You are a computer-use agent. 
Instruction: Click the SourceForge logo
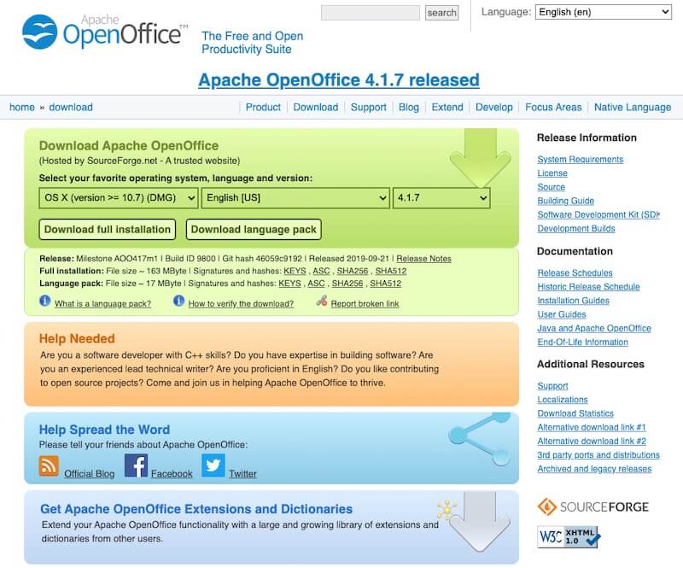click(593, 507)
